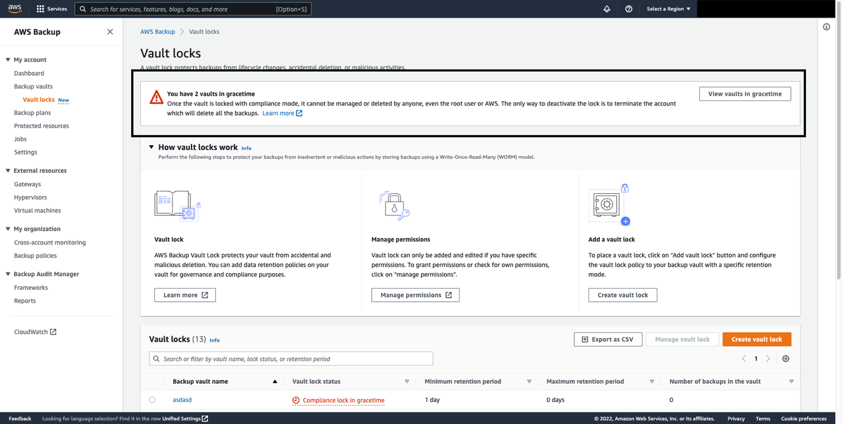Open the Select a Region dropdown
The height and width of the screenshot is (424, 842).
[669, 9]
